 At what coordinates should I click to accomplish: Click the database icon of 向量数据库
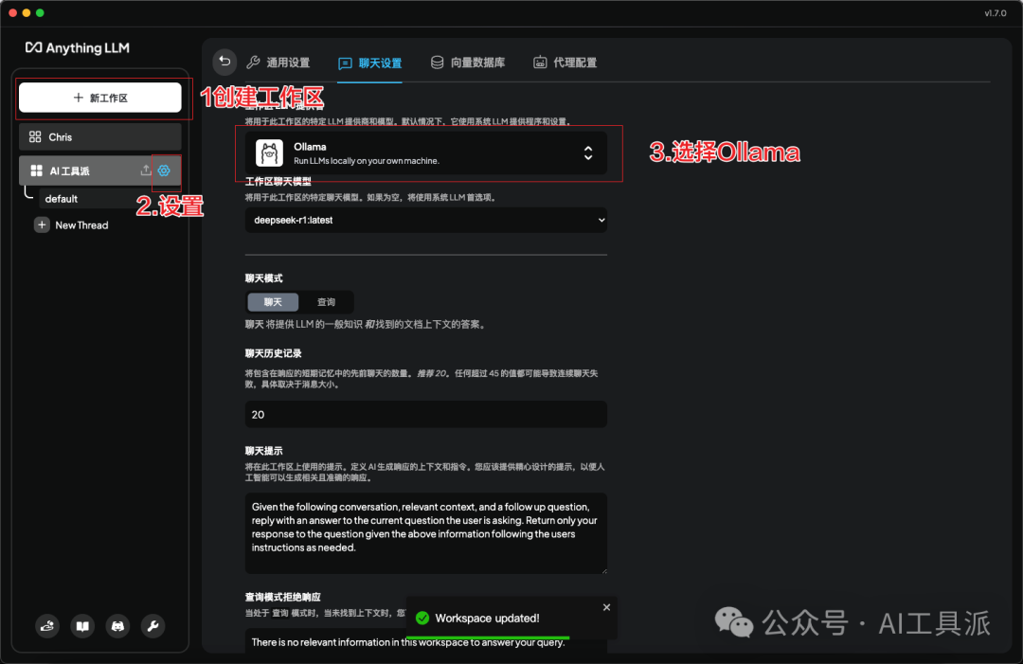click(437, 63)
